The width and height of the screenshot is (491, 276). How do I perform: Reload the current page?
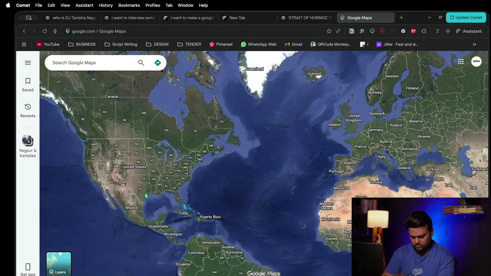(x=44, y=31)
